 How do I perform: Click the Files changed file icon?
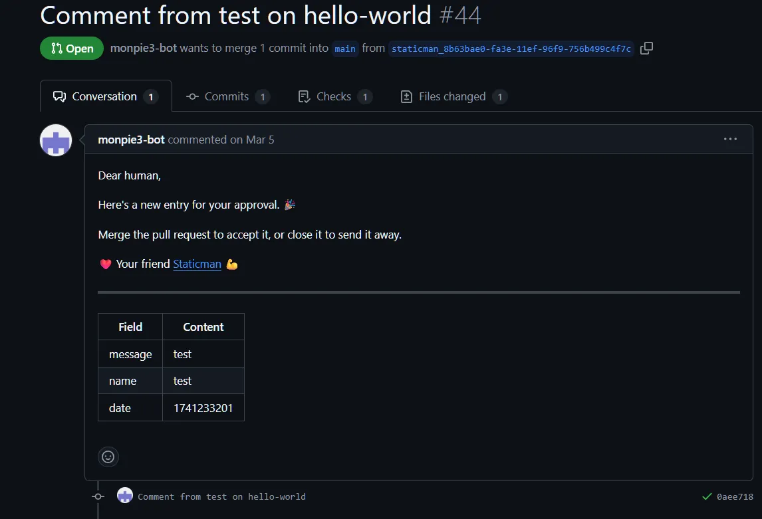point(406,96)
